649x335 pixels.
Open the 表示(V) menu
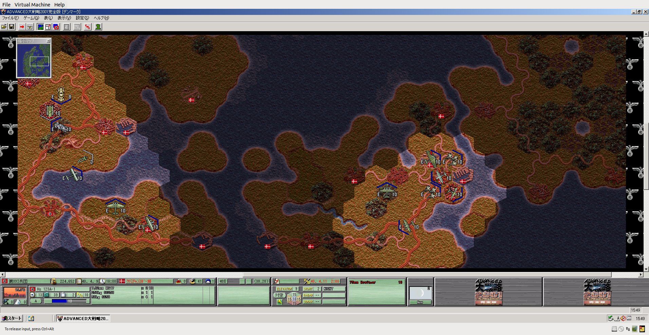coord(64,18)
